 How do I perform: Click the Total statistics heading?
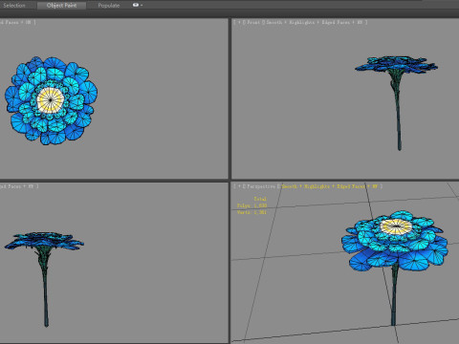point(260,199)
